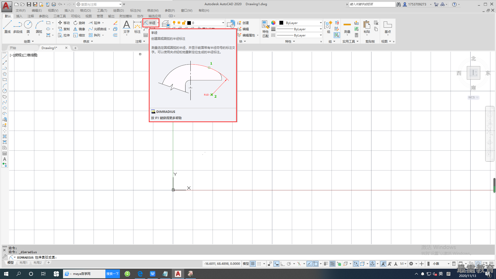Screen dimensions: 496x279
Task: Toggle lineweight display in status bar
Action: click(x=326, y=263)
